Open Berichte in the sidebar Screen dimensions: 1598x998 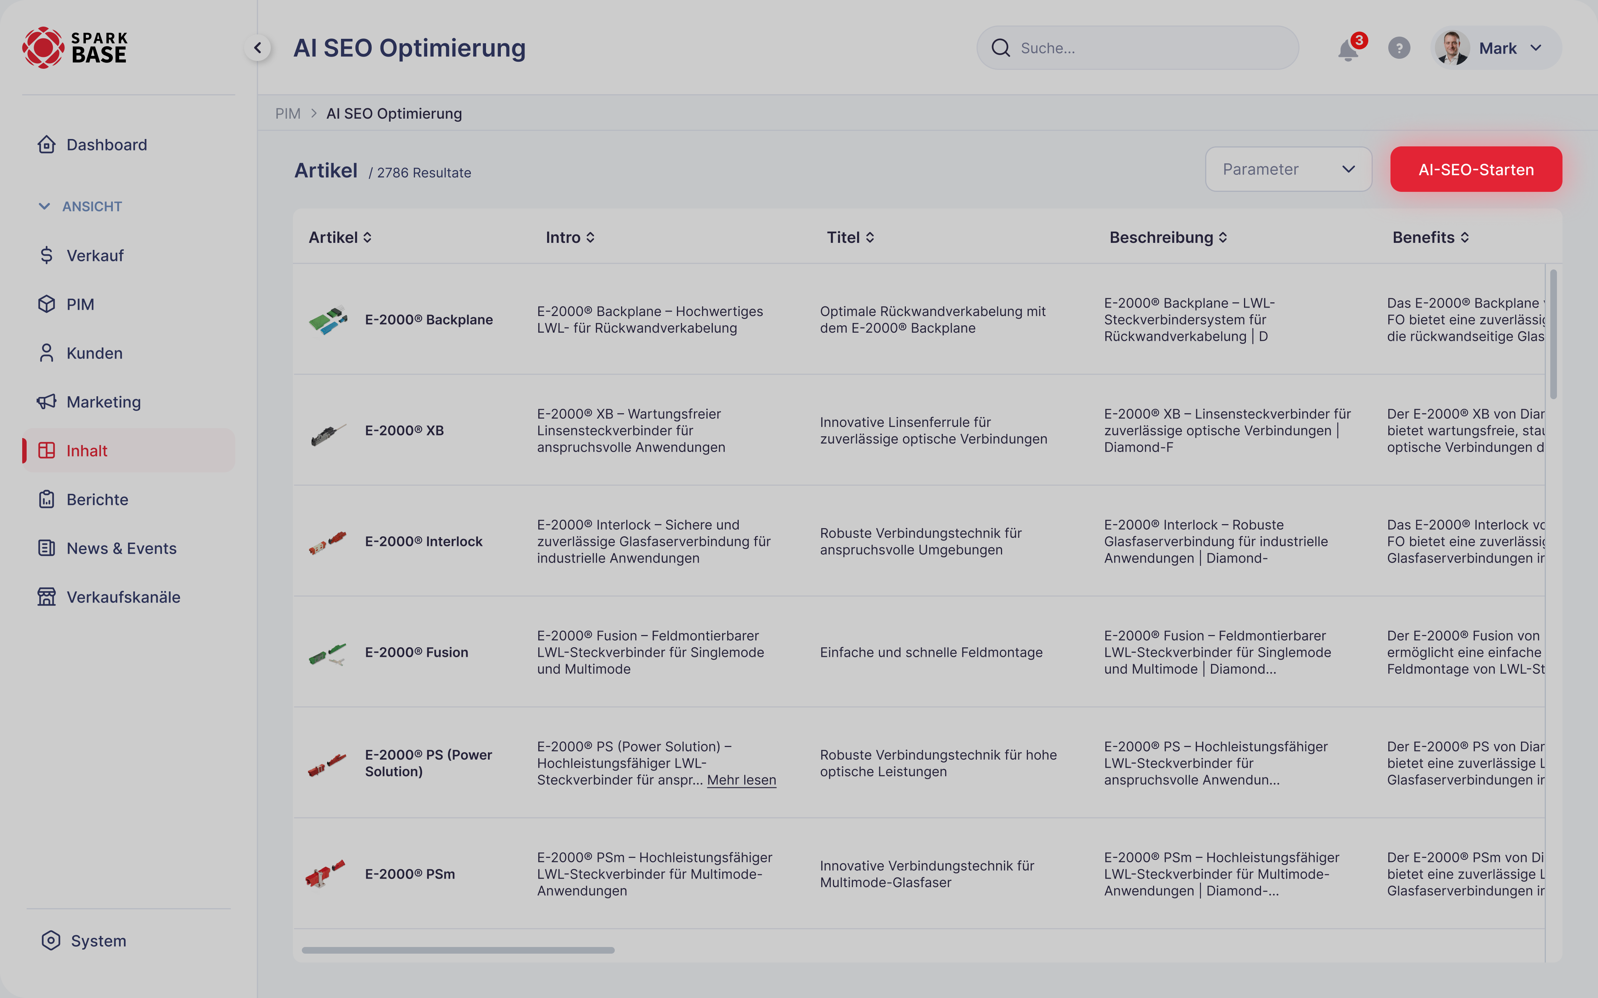pyautogui.click(x=128, y=500)
